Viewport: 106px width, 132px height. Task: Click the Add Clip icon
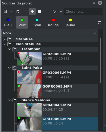pyautogui.click(x=5, y=11)
